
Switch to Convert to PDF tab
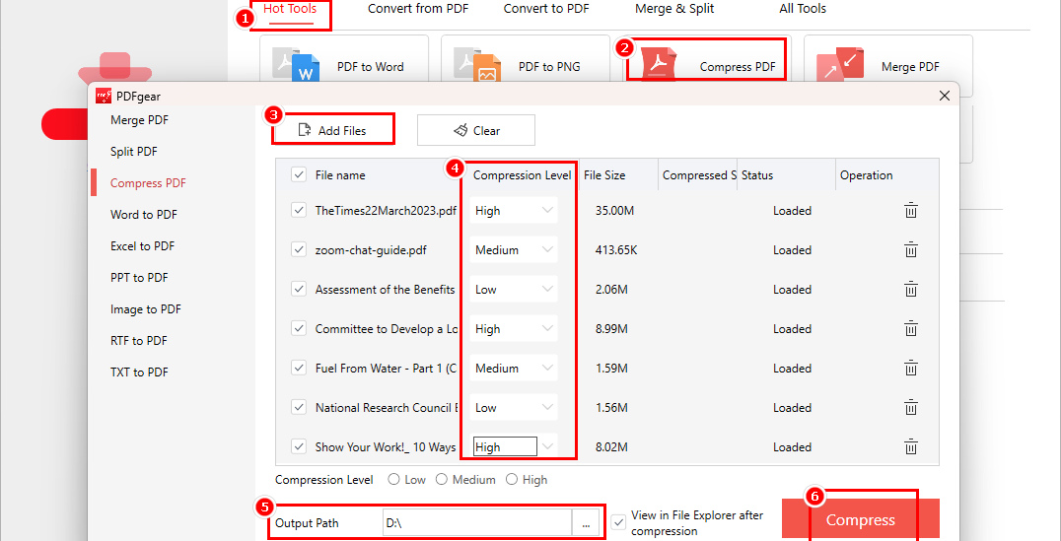pyautogui.click(x=546, y=9)
